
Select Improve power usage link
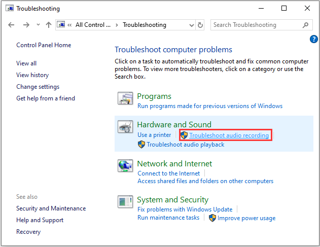click(x=246, y=218)
